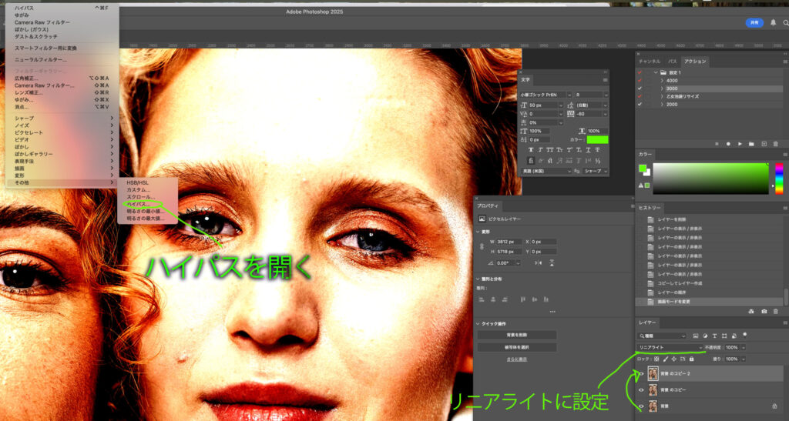The height and width of the screenshot is (421, 789).
Task: Delete the current history state
Action: click(775, 312)
